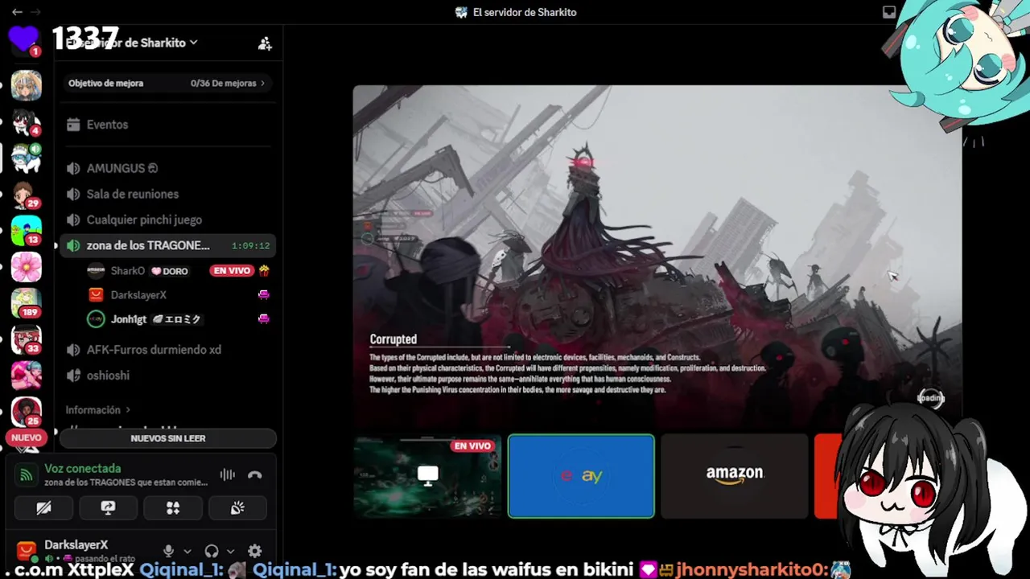The width and height of the screenshot is (1030, 579).
Task: Disconnect from voice with hang-up icon
Action: 255,474
